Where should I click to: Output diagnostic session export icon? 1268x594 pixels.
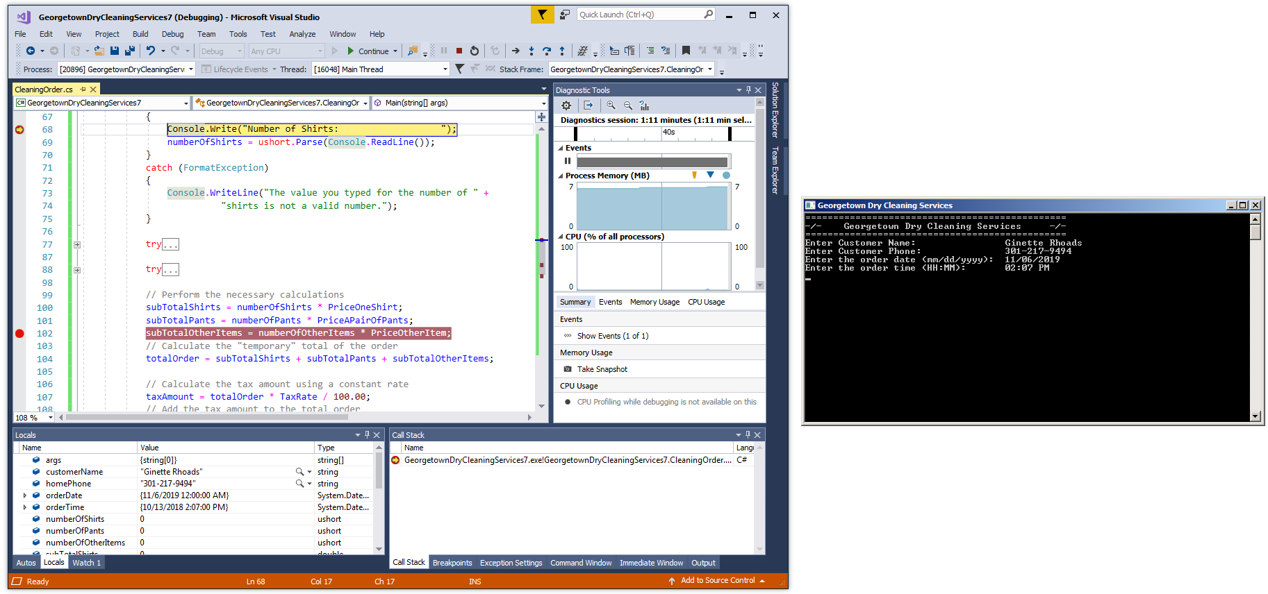pyautogui.click(x=588, y=105)
